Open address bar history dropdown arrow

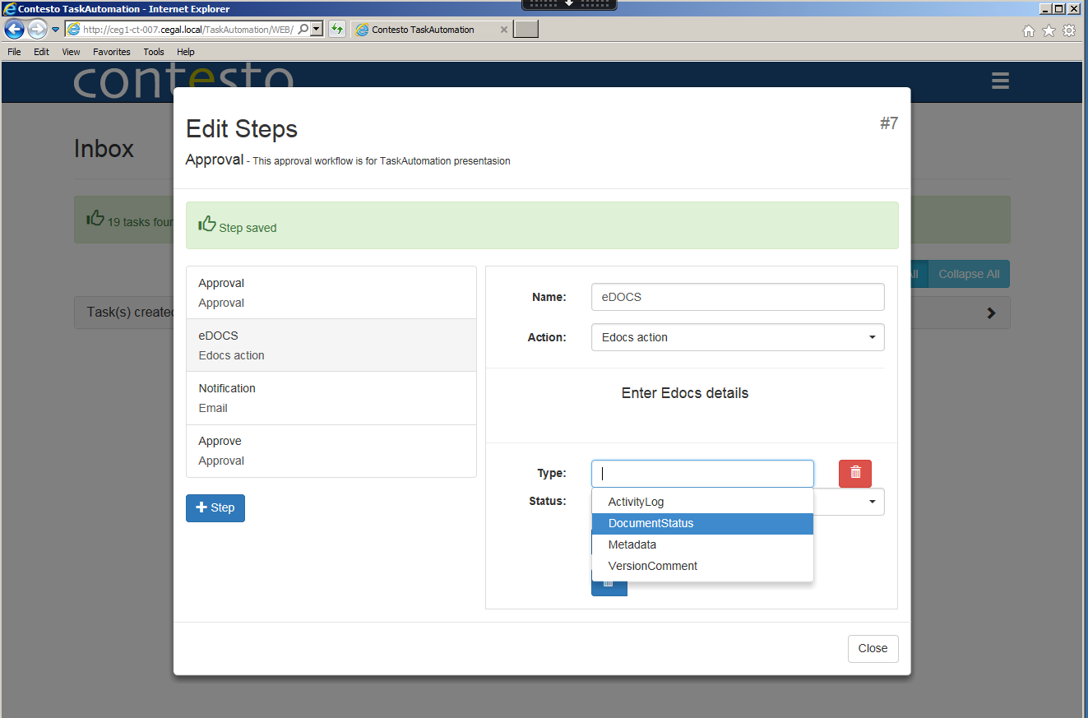click(x=317, y=30)
